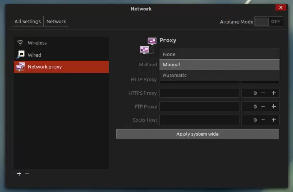Go back to All Settings
293x192 pixels.
coord(28,21)
